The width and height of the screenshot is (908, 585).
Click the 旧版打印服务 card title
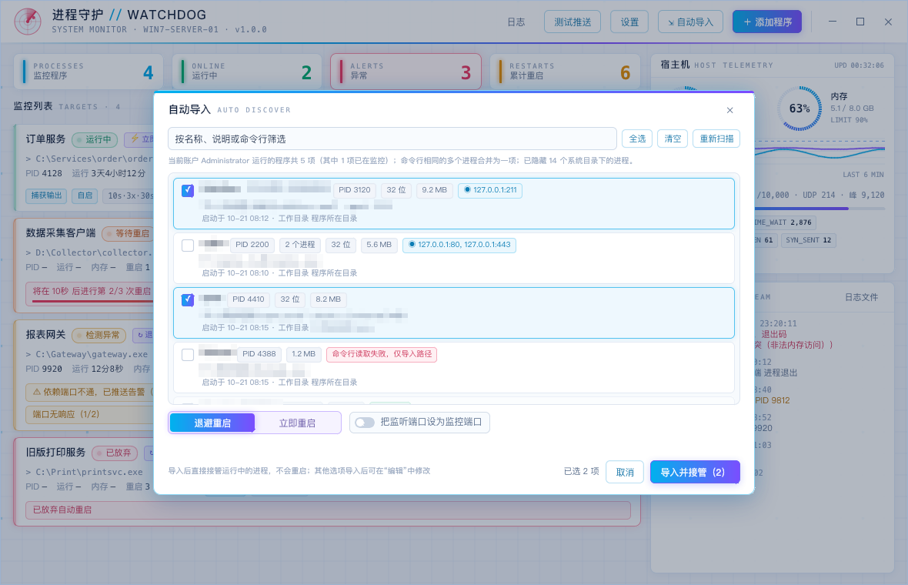[x=55, y=453]
